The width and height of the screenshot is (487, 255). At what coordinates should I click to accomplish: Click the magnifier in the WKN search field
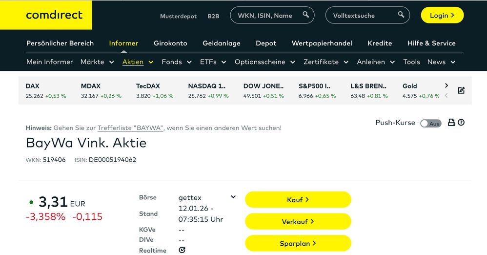(306, 15)
